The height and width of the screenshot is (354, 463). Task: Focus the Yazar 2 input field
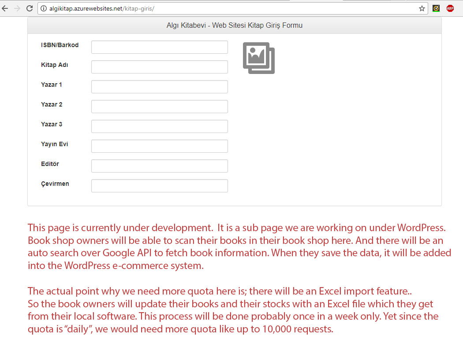[160, 107]
